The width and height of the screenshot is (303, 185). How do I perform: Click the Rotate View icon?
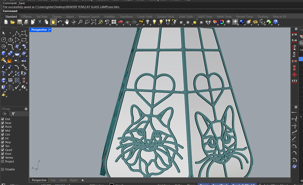pos(74,22)
